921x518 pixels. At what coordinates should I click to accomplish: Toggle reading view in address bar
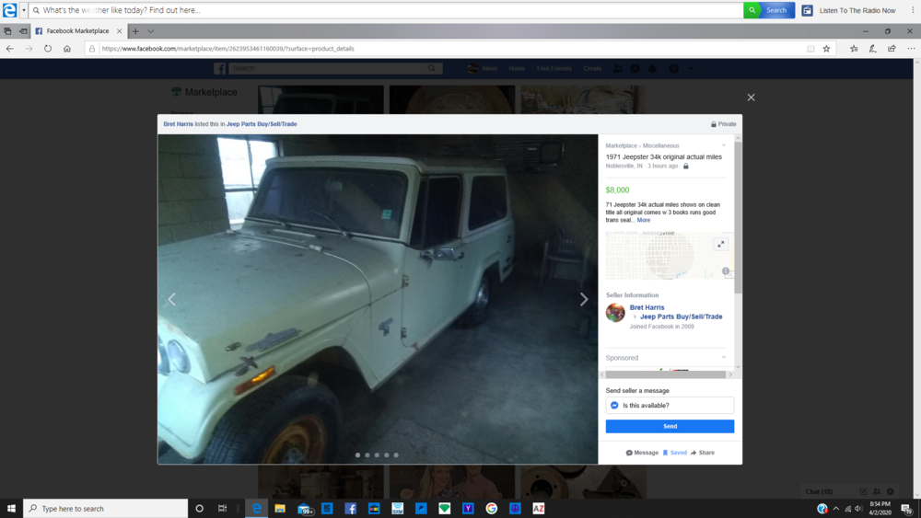(810, 49)
